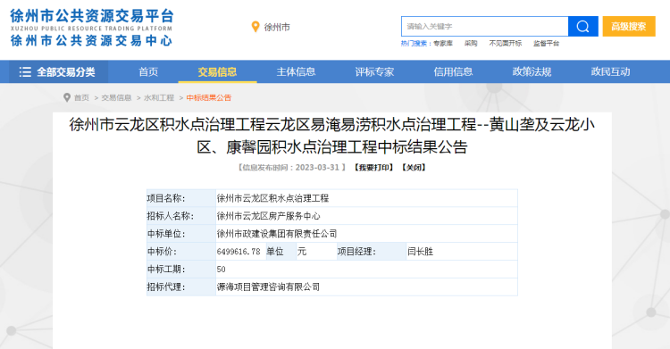Screen dimensions: 670x349
Task: Open the 主体信息 navigation tab
Action: pyautogui.click(x=296, y=71)
